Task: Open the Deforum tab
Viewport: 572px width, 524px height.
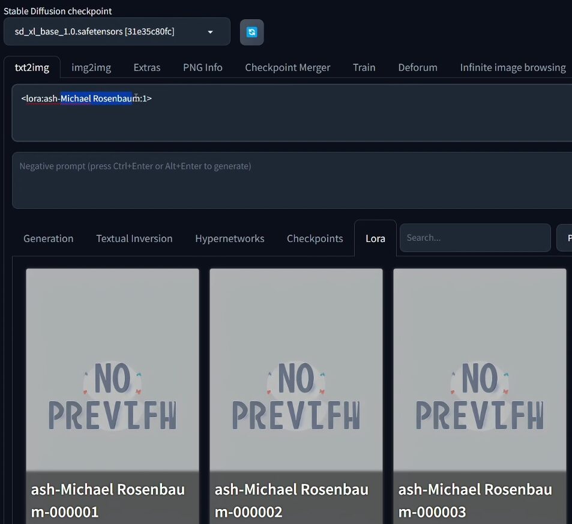Action: [x=418, y=67]
